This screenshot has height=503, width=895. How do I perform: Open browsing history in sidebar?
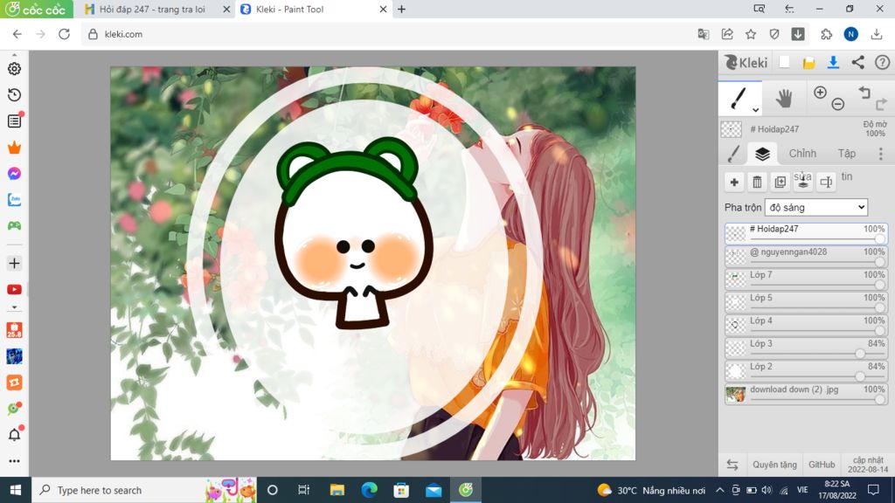point(14,94)
